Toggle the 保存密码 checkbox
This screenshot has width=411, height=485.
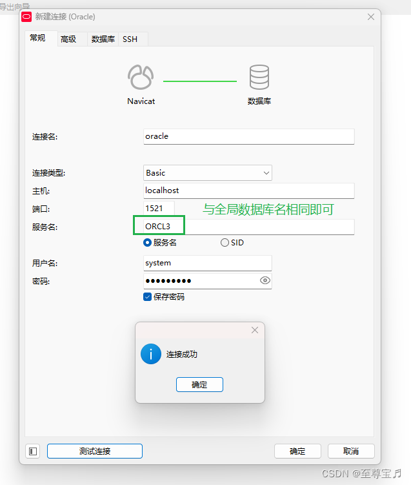(147, 297)
